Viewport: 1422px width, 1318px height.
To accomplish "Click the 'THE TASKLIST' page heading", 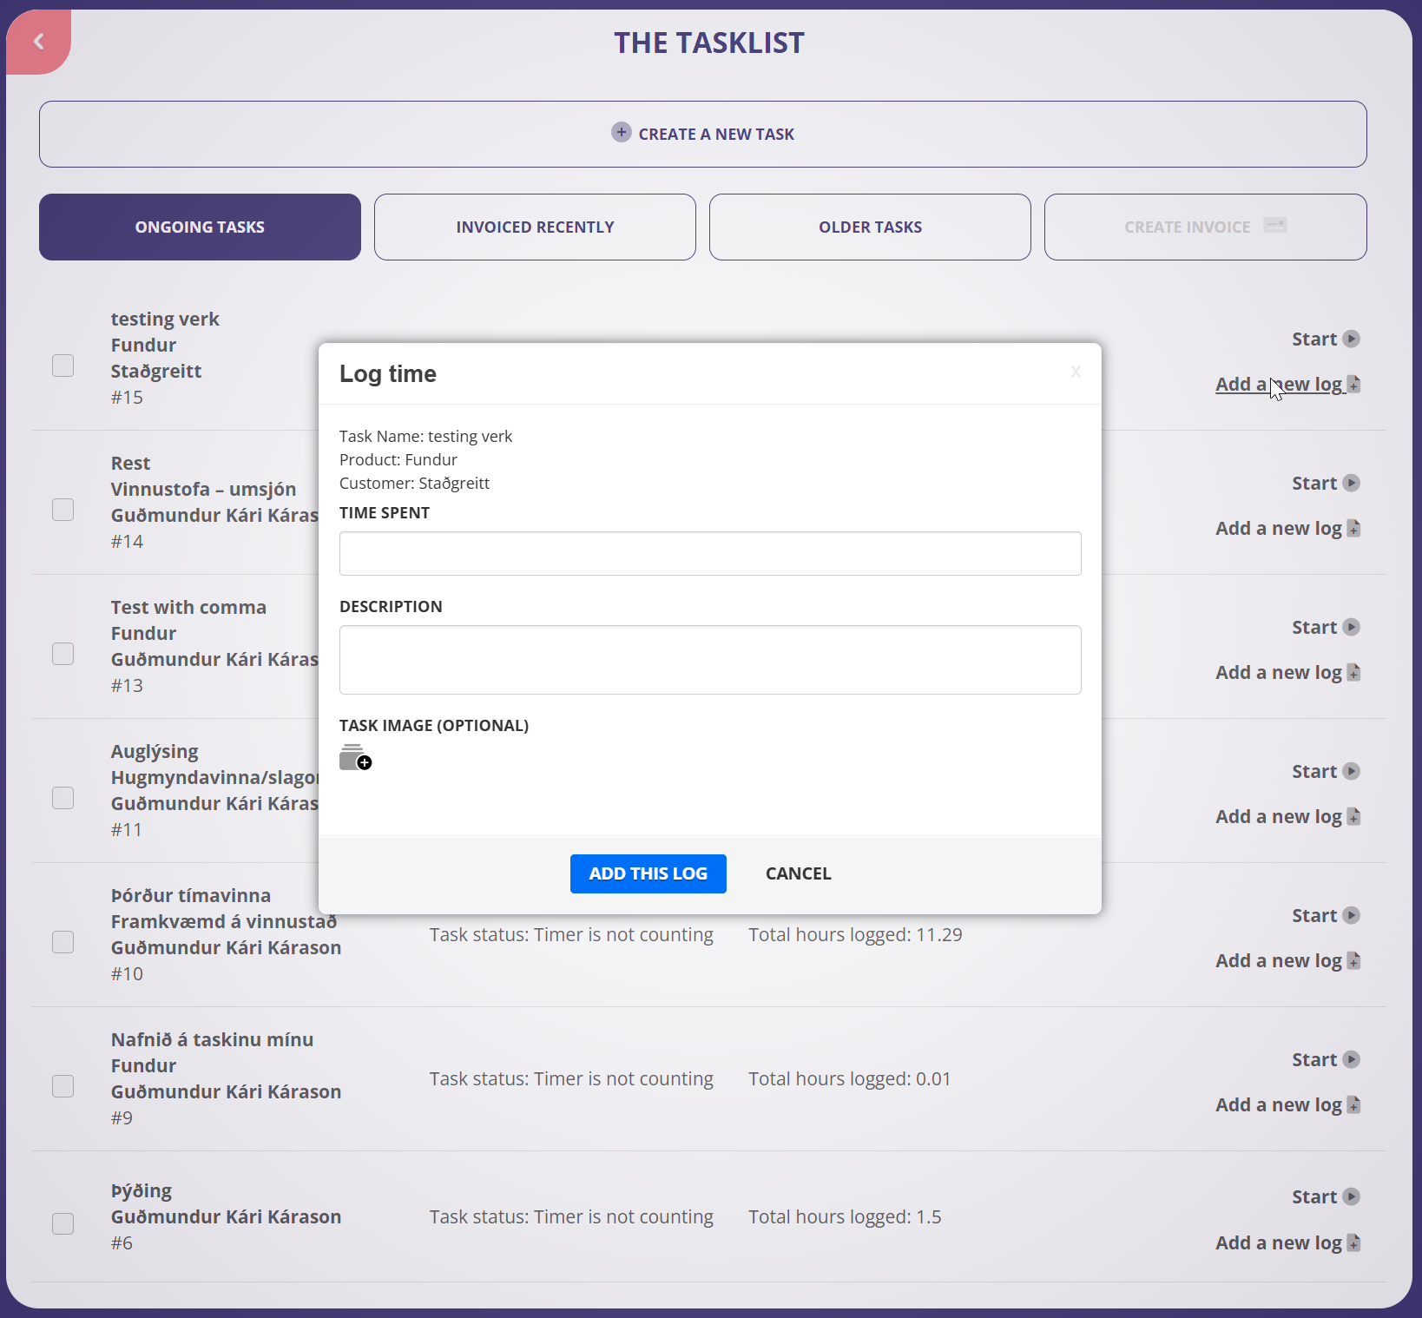I will pyautogui.click(x=709, y=43).
